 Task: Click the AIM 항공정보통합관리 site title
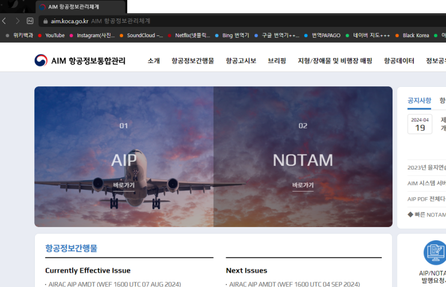[88, 61]
